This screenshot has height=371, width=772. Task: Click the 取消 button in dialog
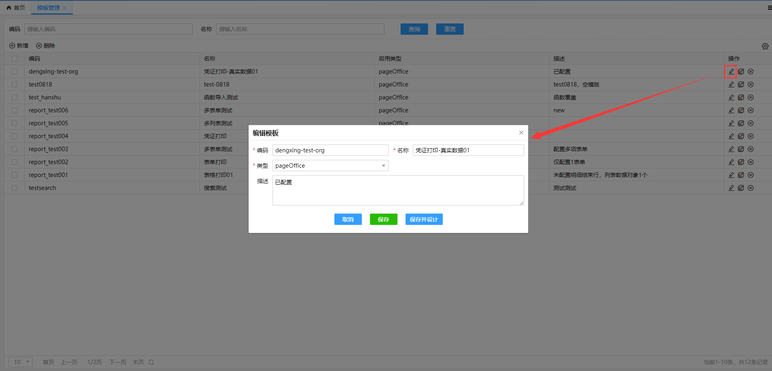348,219
